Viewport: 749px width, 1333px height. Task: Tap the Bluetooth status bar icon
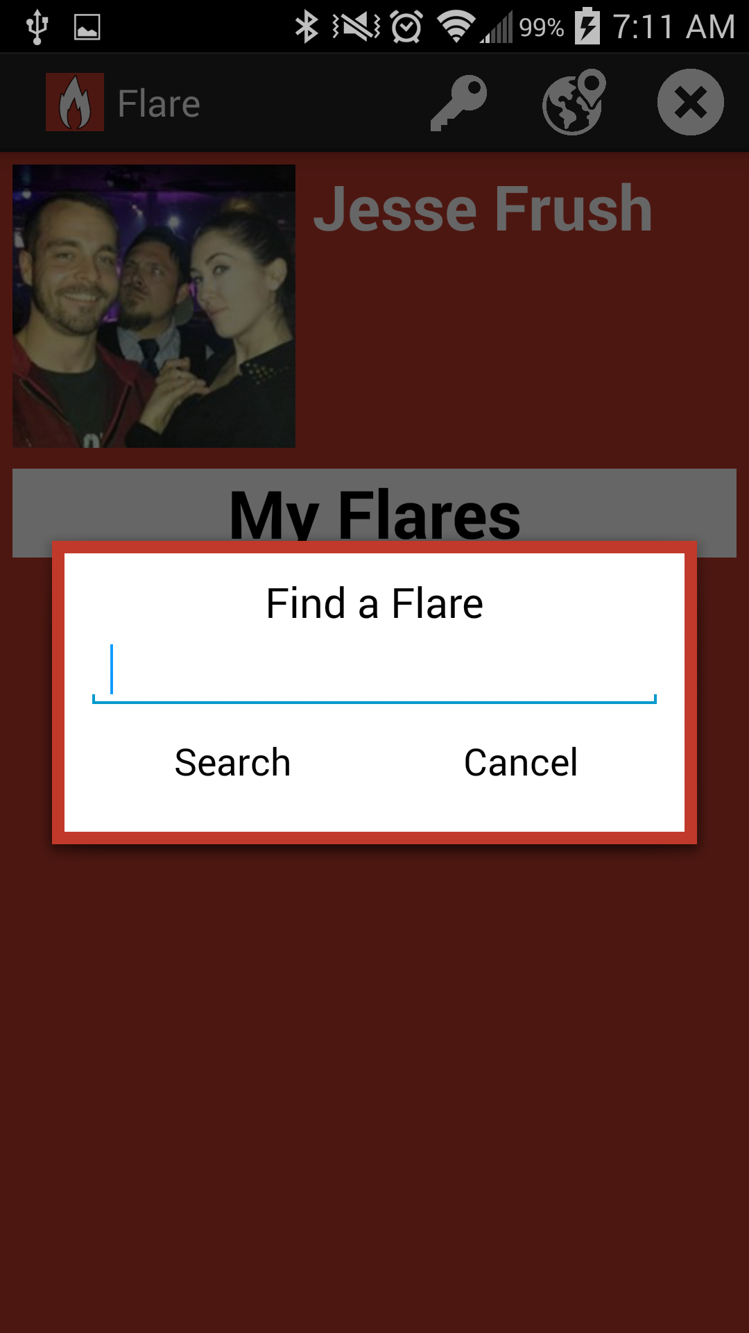click(x=307, y=27)
